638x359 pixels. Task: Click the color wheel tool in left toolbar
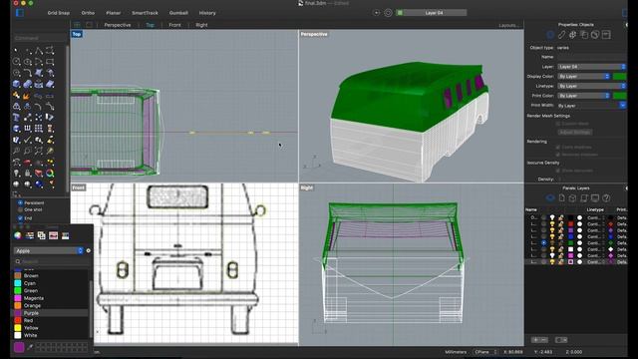point(50,173)
